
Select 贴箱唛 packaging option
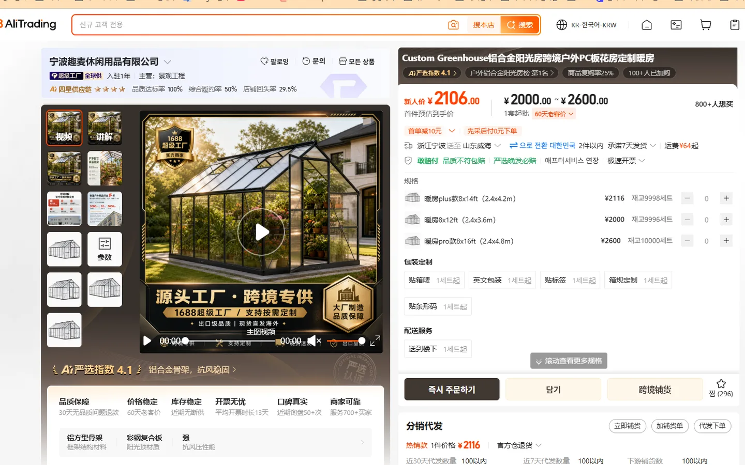(x=434, y=280)
